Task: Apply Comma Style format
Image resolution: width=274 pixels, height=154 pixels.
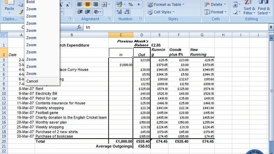Action: (x=139, y=4)
